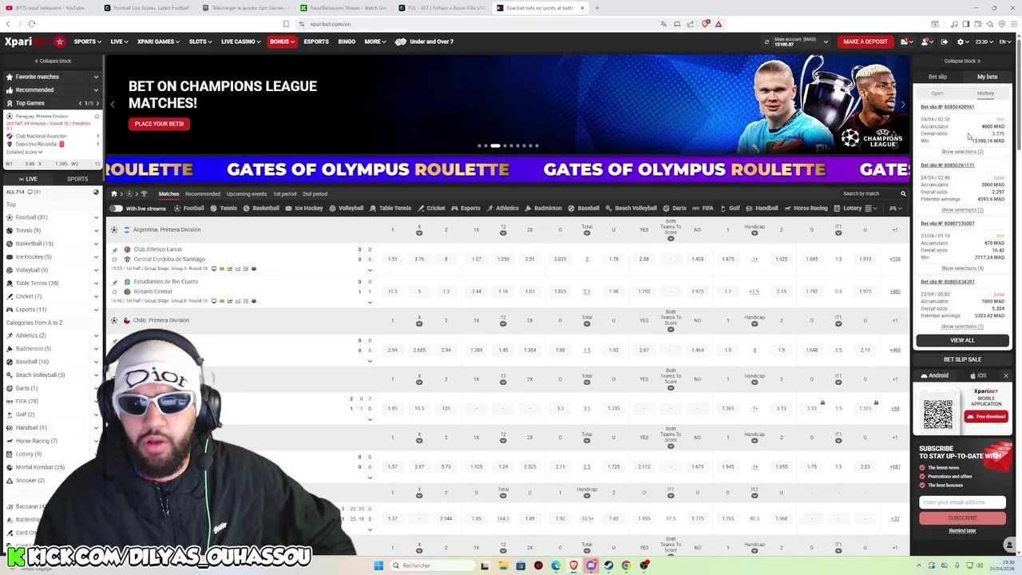1022x575 pixels.
Task: Filter by Darts in sport strip
Action: [675, 208]
